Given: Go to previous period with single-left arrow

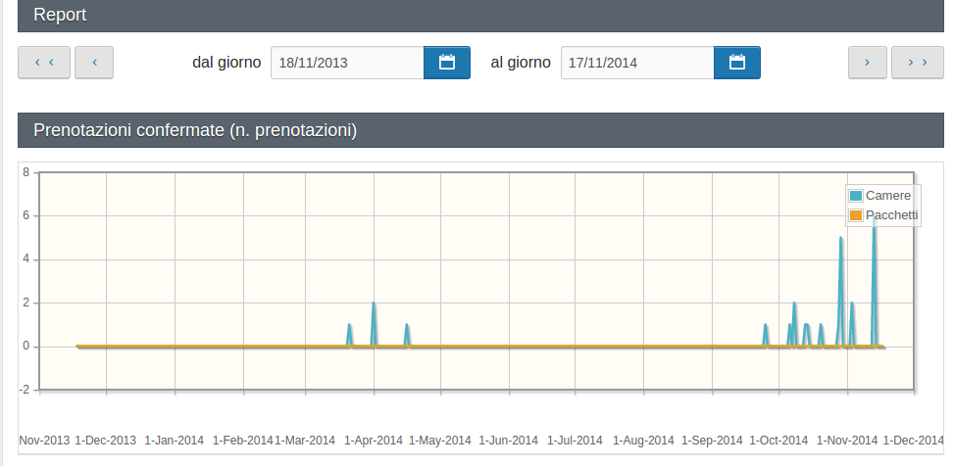Looking at the screenshot, I should [94, 63].
